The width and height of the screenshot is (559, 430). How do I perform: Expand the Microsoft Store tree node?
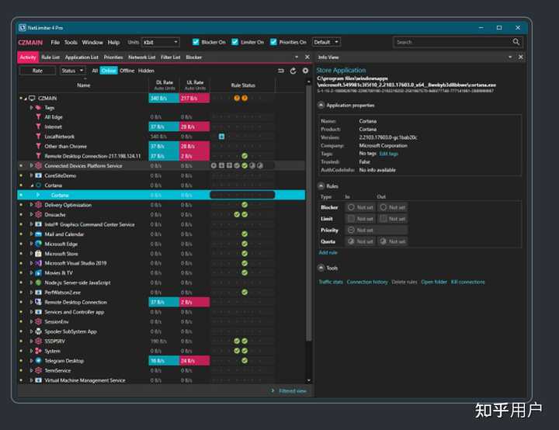tap(31, 254)
